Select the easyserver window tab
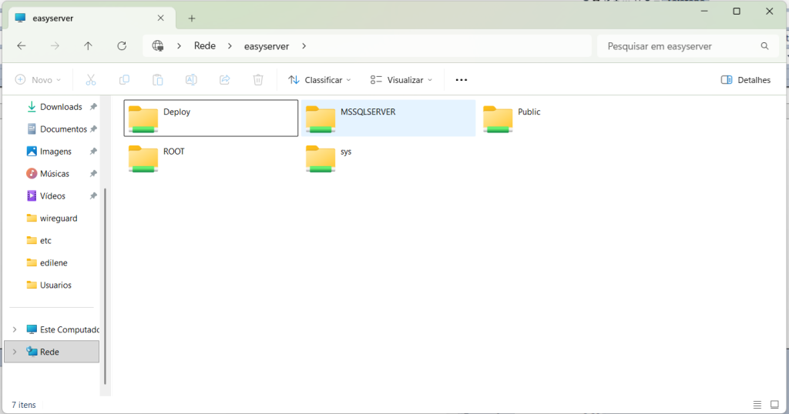Image resolution: width=789 pixels, height=414 pixels. (x=85, y=18)
